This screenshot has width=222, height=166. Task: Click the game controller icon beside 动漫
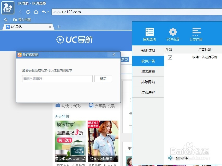pyautogui.click(x=58, y=105)
